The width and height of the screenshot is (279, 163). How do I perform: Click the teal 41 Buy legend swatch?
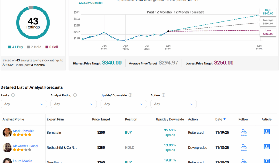click(x=10, y=47)
